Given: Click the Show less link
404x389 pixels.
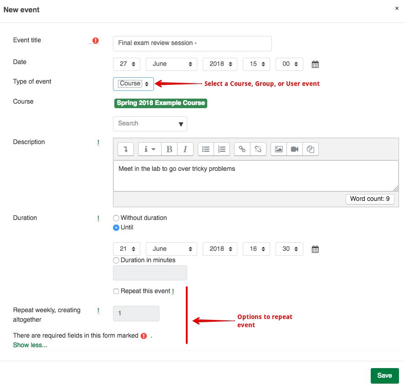Looking at the screenshot, I should [30, 345].
